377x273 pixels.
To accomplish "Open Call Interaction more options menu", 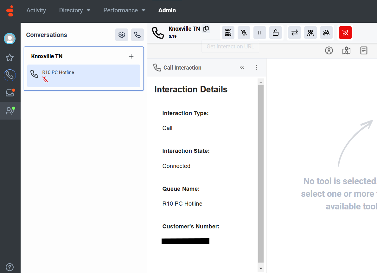I will coord(256,67).
